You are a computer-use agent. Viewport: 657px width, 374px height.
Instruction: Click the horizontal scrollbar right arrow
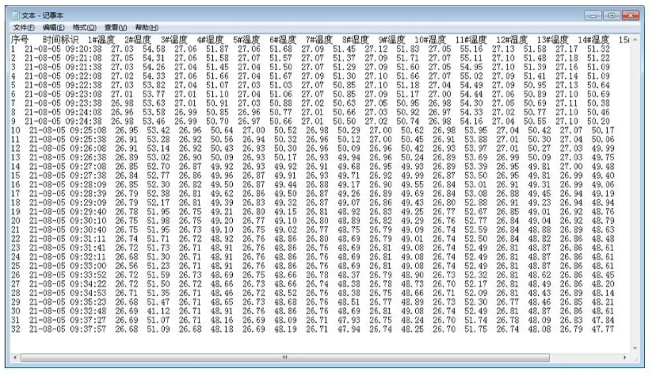[626, 358]
